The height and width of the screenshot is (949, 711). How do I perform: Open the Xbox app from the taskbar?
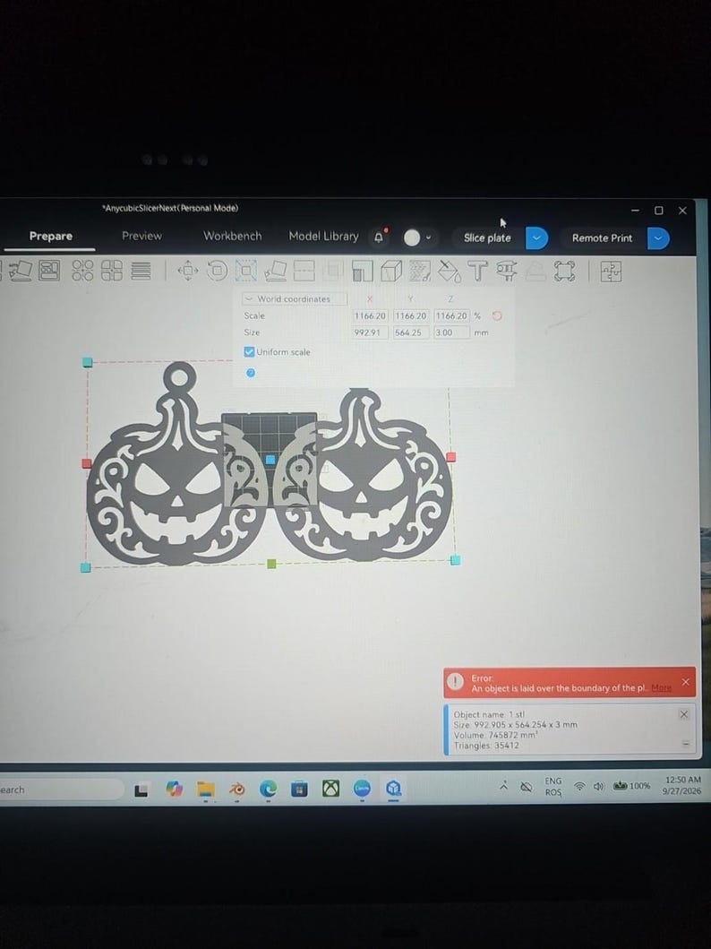[x=330, y=788]
